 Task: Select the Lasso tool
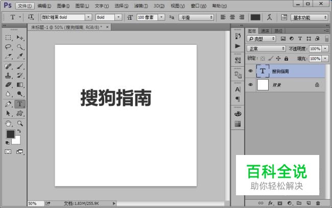coord(8,47)
